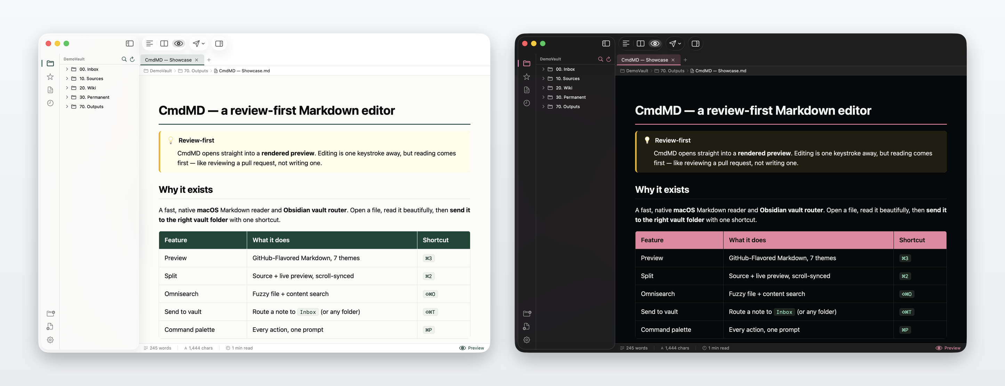The image size is (1005, 386).
Task: Click 70. Outputs breadcrumb in dark window
Action: [x=669, y=71]
